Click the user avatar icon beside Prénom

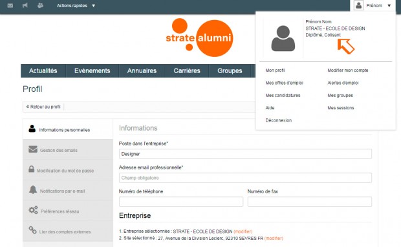pyautogui.click(x=358, y=5)
